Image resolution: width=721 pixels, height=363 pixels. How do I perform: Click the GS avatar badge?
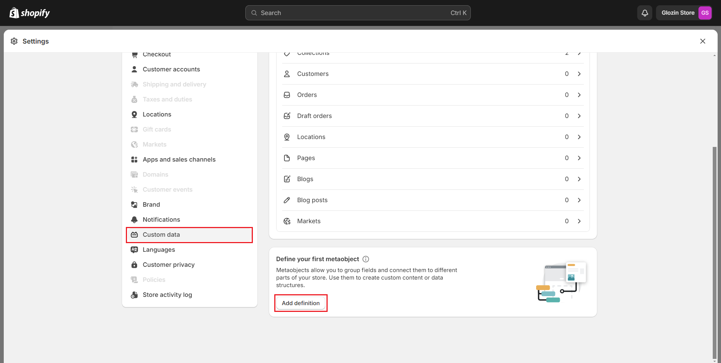click(705, 13)
